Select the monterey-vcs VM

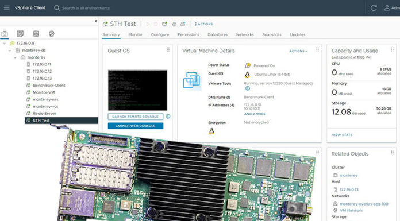pos(45,106)
